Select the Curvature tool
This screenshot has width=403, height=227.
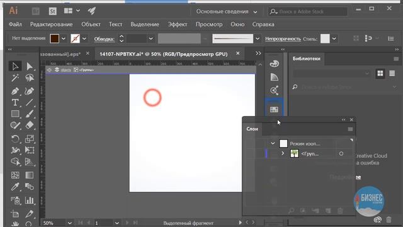tap(30, 91)
